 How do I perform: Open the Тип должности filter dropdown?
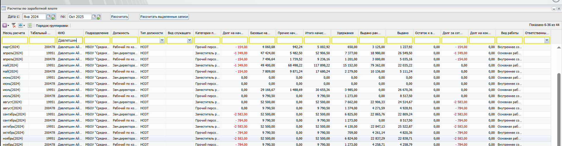pos(162,40)
